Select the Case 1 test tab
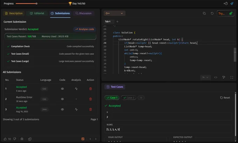This screenshot has width=238, height=143. (x=112, y=98)
